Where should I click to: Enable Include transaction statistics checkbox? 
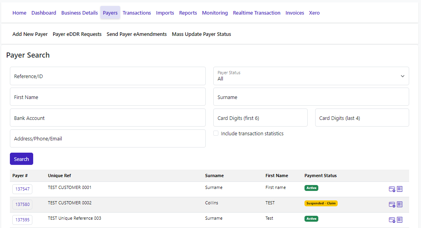(x=216, y=133)
